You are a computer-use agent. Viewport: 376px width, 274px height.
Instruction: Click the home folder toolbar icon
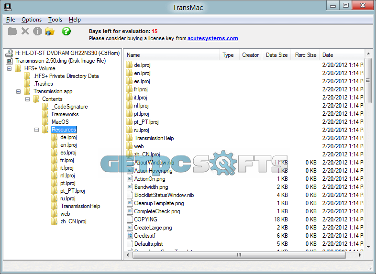(x=50, y=32)
